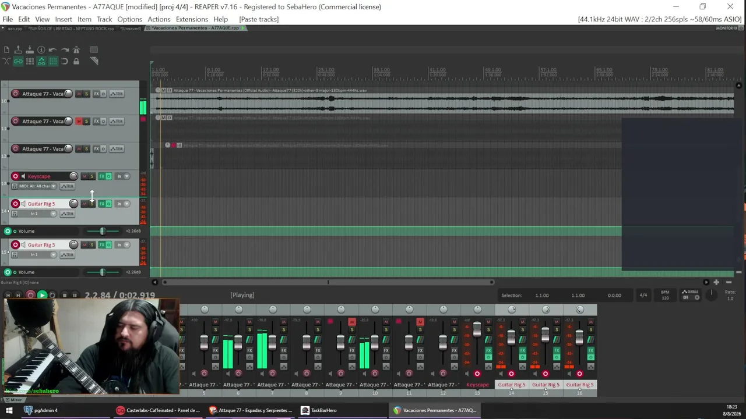
Task: Stop playback with transport Stop button
Action: [x=64, y=296]
